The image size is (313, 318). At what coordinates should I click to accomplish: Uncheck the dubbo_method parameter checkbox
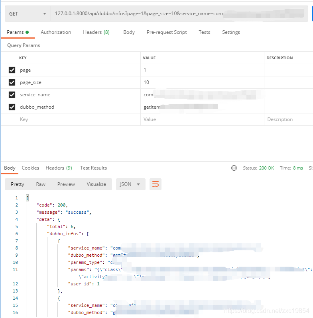coord(12,107)
